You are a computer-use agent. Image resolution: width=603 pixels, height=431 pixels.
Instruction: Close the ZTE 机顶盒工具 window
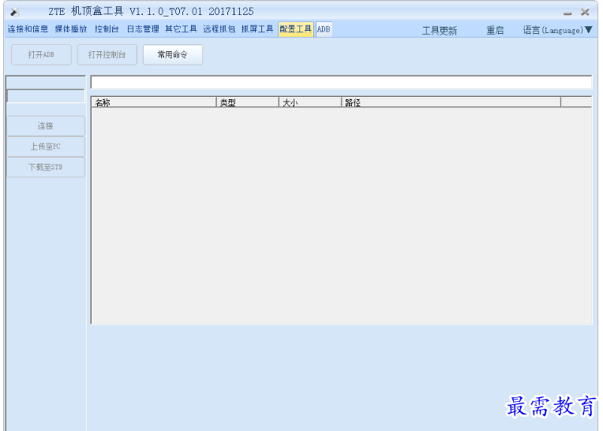(585, 12)
